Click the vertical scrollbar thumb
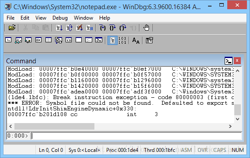Viewport: 250px width, 158px height. click(238, 110)
